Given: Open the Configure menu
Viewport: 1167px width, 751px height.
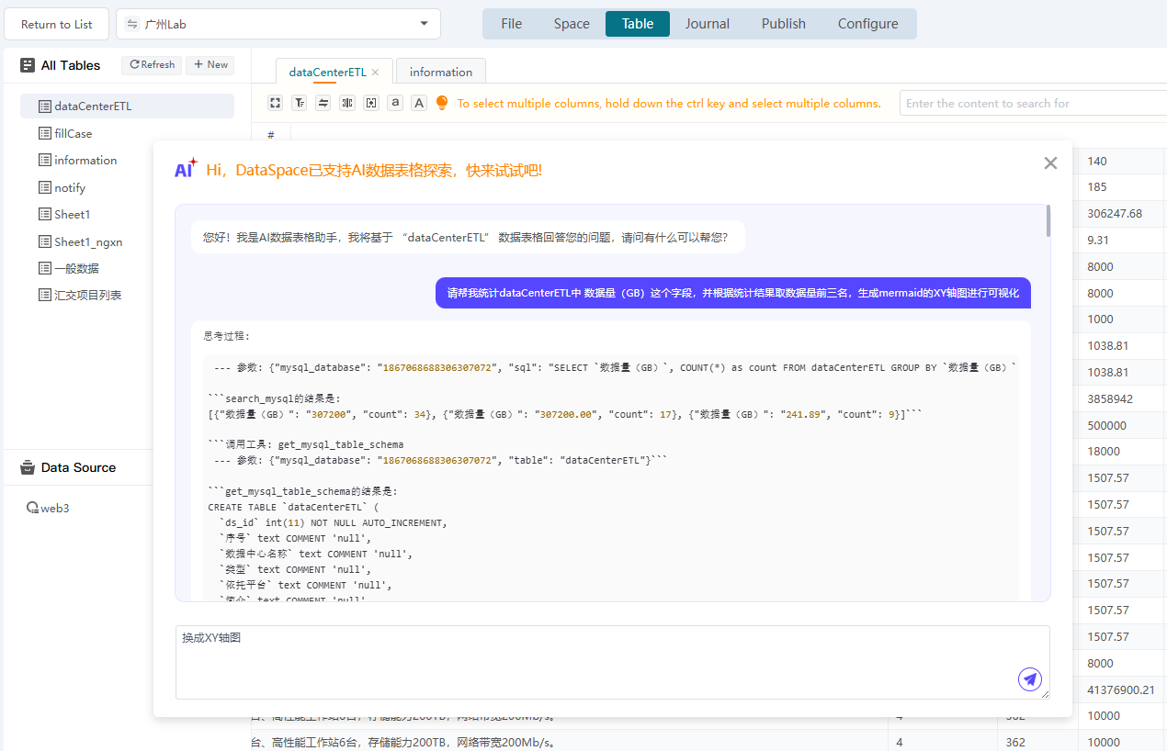Looking at the screenshot, I should (868, 24).
